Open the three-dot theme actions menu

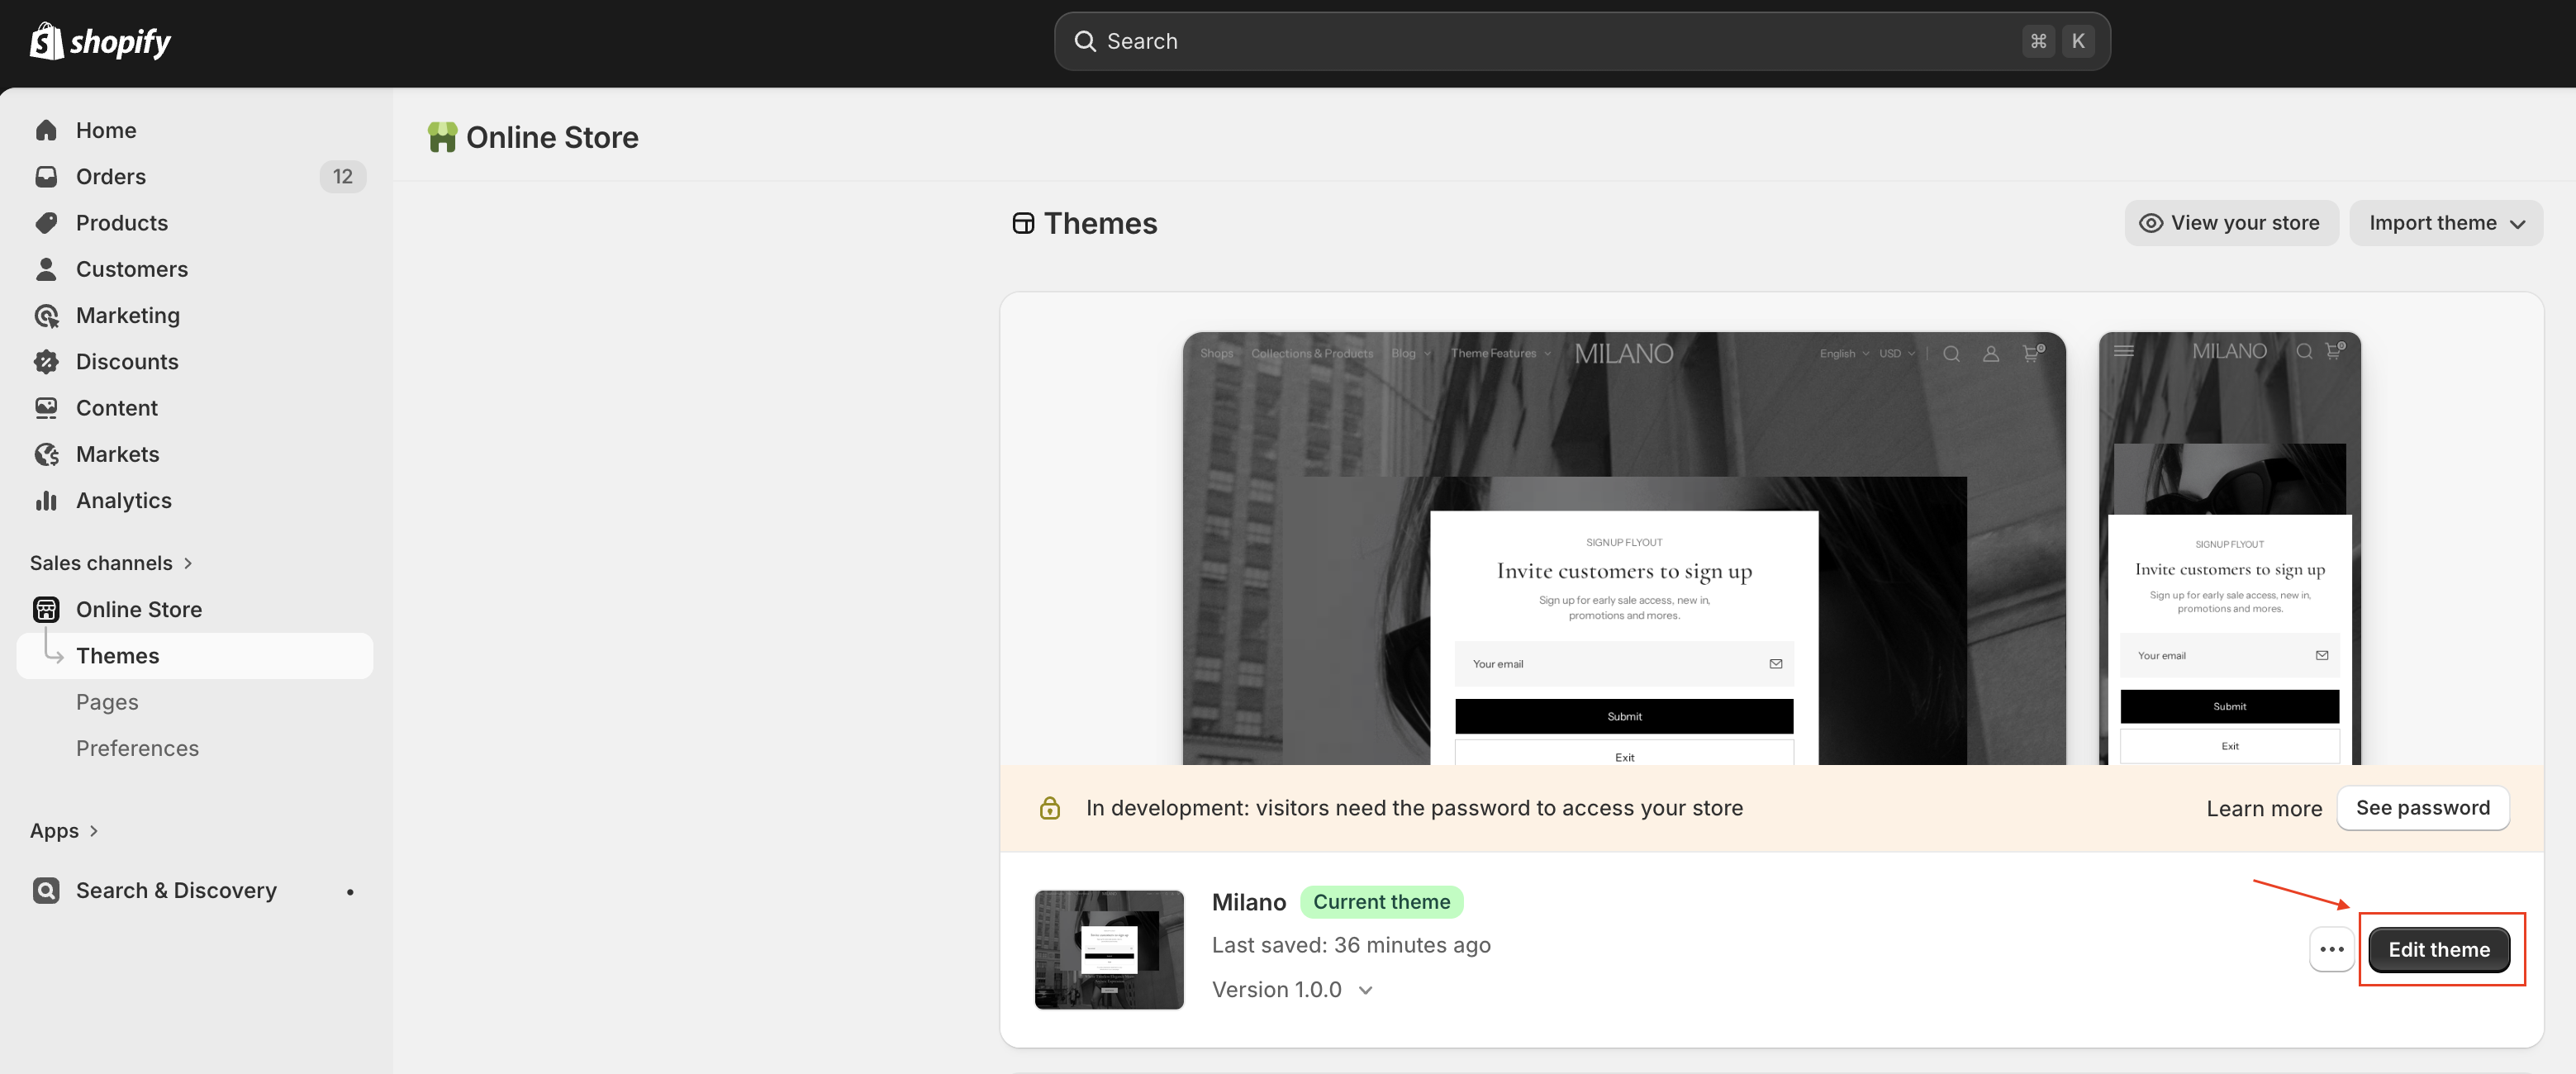(x=2331, y=949)
